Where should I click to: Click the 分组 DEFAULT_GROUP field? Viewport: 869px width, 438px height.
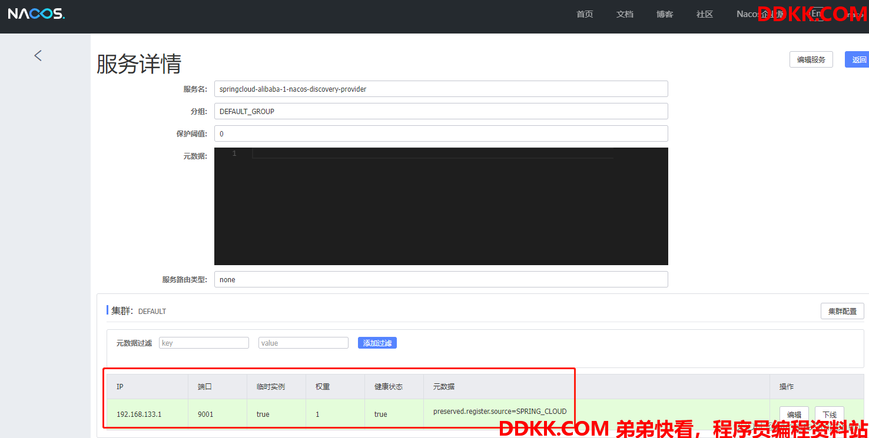(x=440, y=111)
